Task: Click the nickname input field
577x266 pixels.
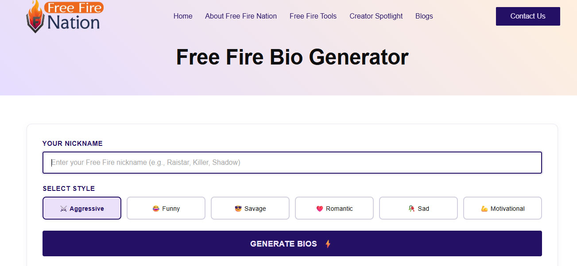Action: (292, 162)
